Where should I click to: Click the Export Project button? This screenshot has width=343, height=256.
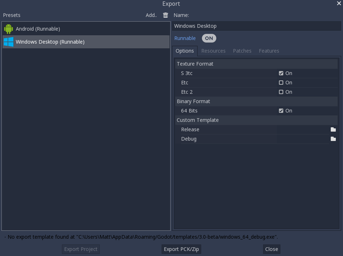click(x=81, y=249)
